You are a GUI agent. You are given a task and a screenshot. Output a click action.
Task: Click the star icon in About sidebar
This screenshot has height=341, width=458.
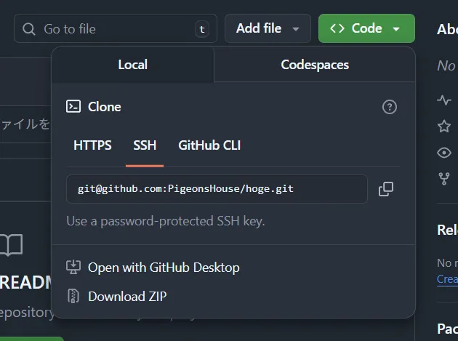tap(444, 127)
